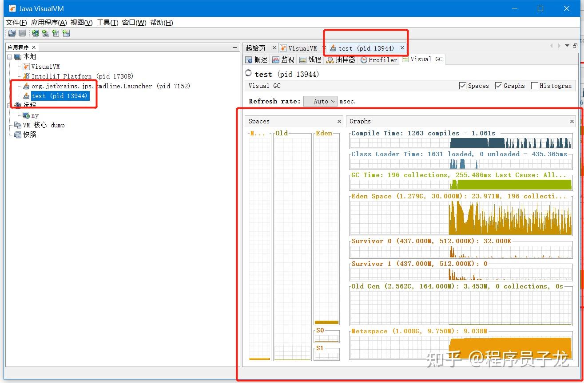
Task: Click the Add Remote Host toolbar icon
Action: click(x=36, y=33)
